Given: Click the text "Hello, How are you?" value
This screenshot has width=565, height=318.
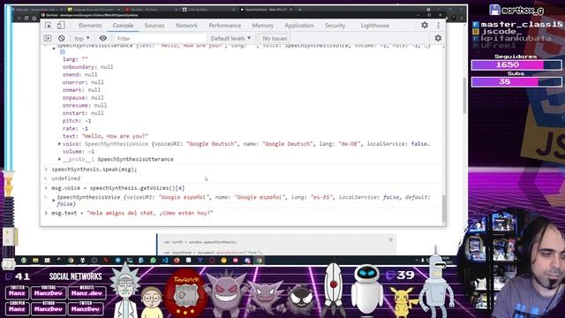Looking at the screenshot, I should coord(115,136).
